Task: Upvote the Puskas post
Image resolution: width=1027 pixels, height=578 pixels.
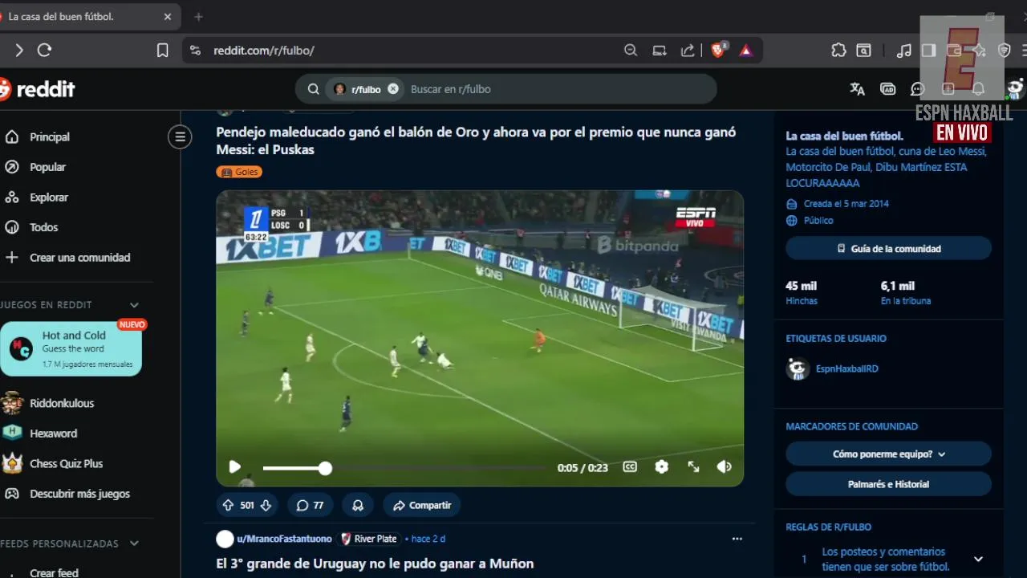Action: [228, 505]
